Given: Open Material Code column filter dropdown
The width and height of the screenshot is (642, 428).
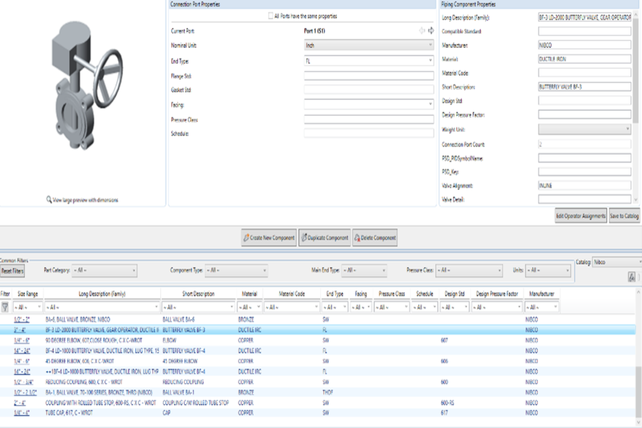Looking at the screenshot, I should [292, 307].
